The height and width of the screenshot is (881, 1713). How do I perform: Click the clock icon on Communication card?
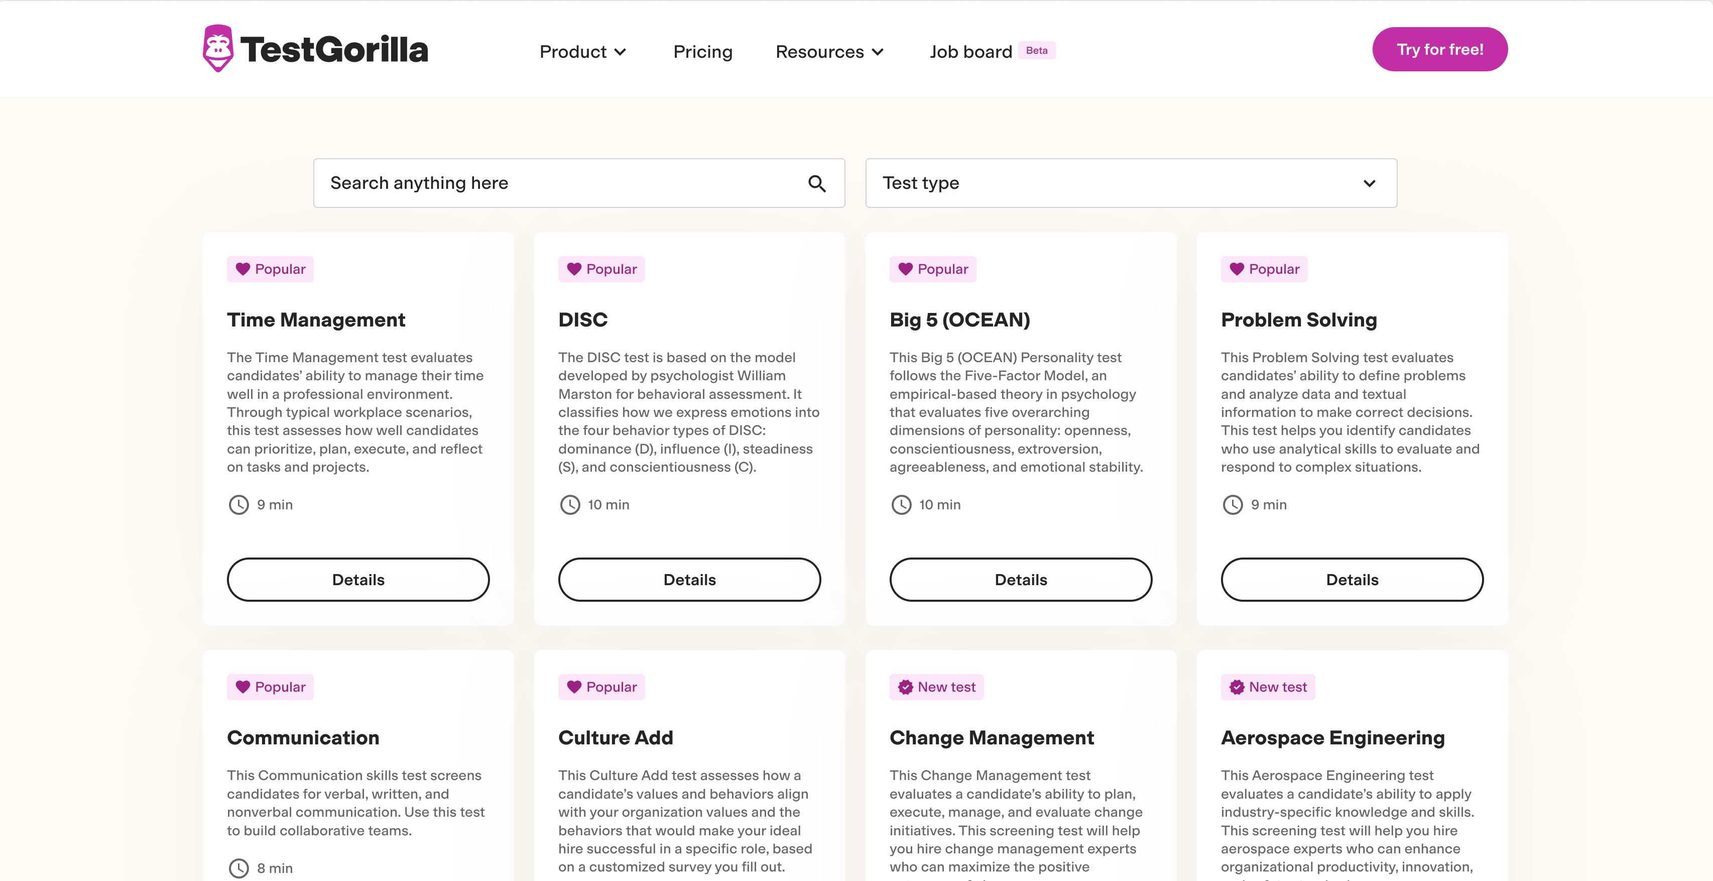(239, 868)
